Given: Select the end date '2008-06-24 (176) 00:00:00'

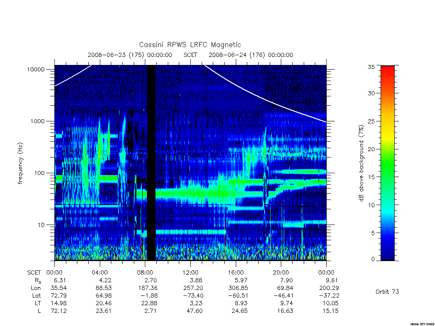Looking at the screenshot, I should pyautogui.click(x=251, y=55).
